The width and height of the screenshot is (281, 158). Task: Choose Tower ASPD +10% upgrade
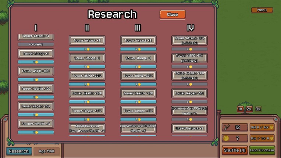click(x=36, y=71)
